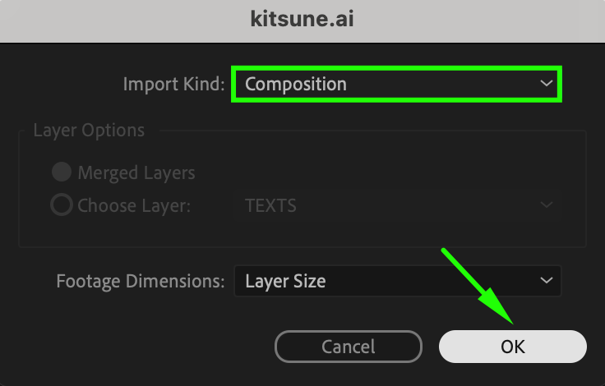Click the chevron on TEXTS dropdown

(x=546, y=205)
